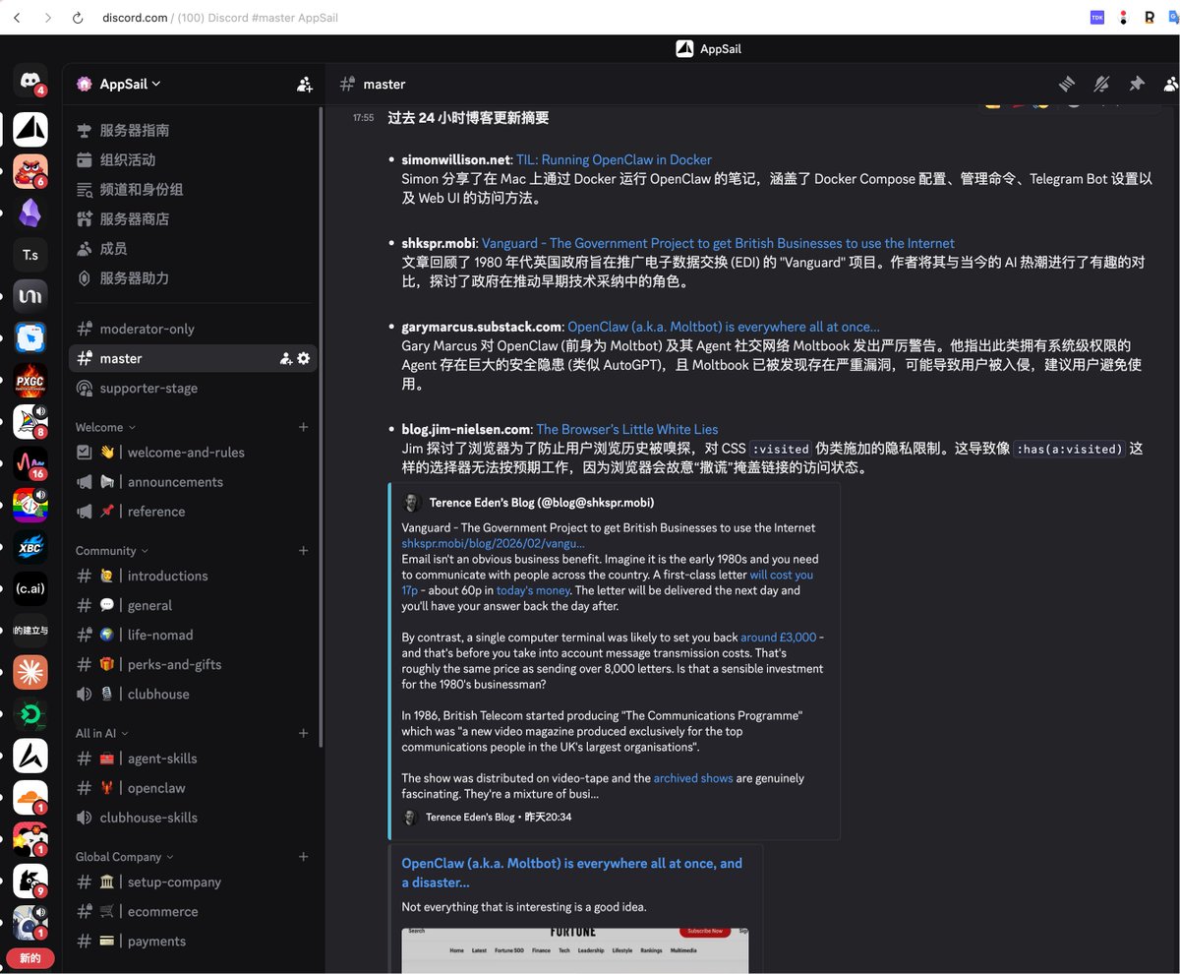Viewport: 1180px width, 974px height.
Task: Open moderator-only channel
Action: [193, 329]
